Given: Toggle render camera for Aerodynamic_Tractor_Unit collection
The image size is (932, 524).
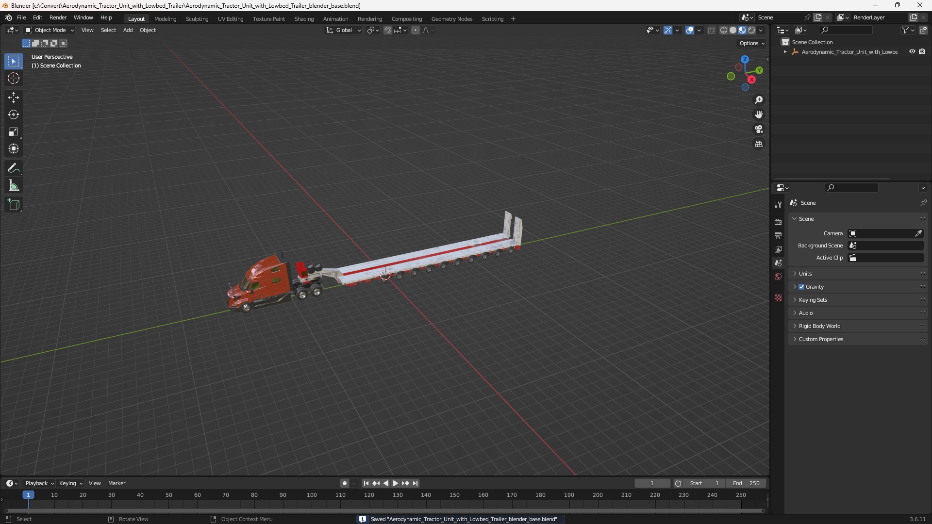Looking at the screenshot, I should (x=922, y=51).
